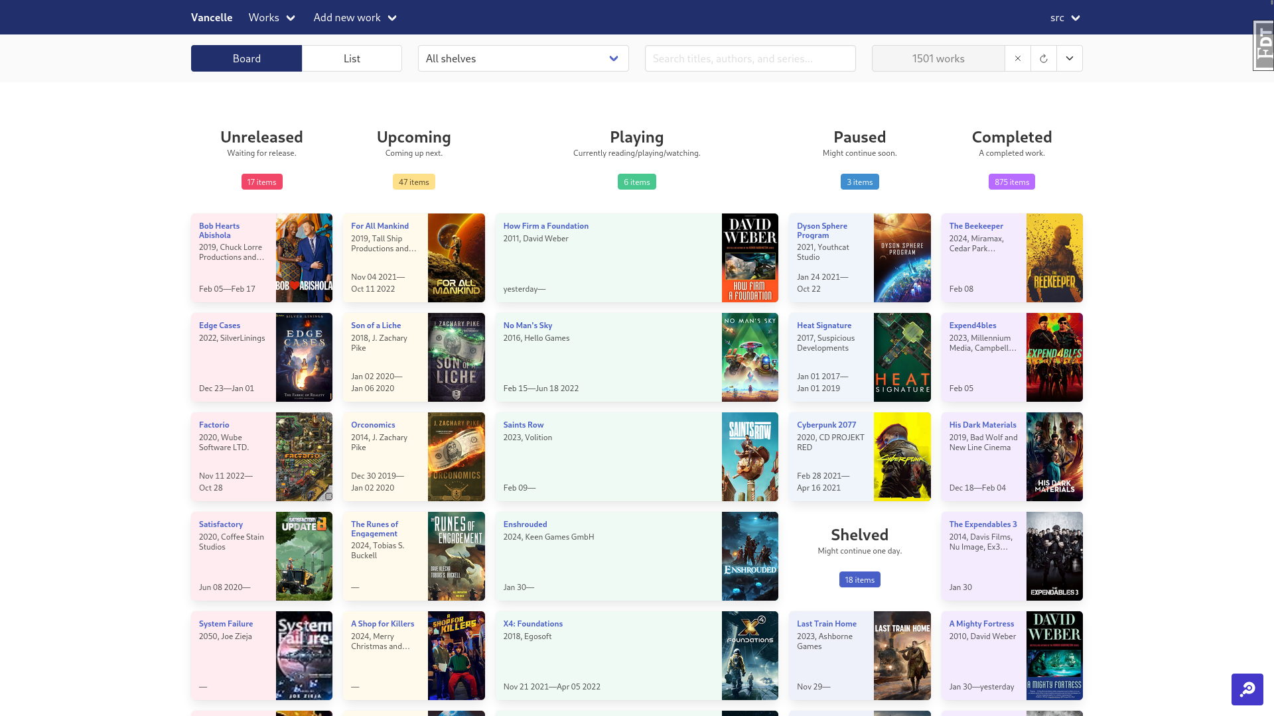Click the purple 875 items badge
Viewport: 1274px width, 716px height.
(1011, 182)
